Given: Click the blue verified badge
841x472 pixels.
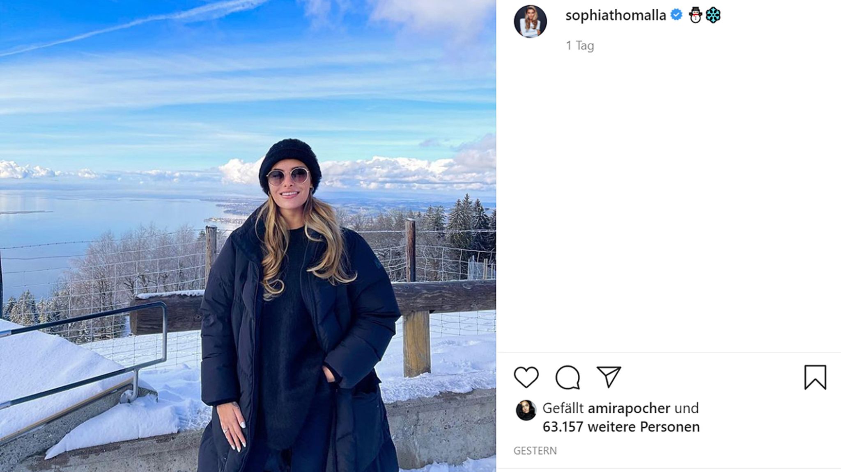Looking at the screenshot, I should (676, 15).
